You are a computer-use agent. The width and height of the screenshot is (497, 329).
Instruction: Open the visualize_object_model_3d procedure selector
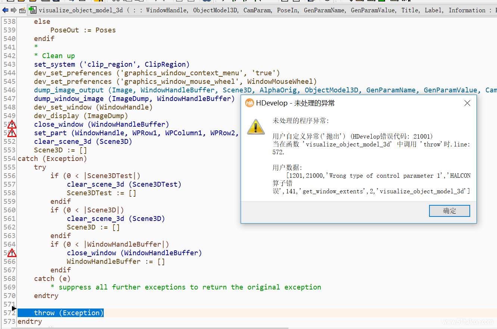(81, 10)
